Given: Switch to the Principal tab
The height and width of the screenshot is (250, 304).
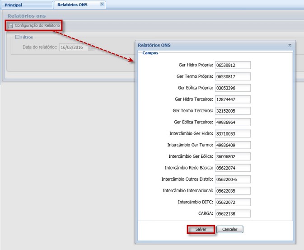Looking at the screenshot, I should [14, 5].
